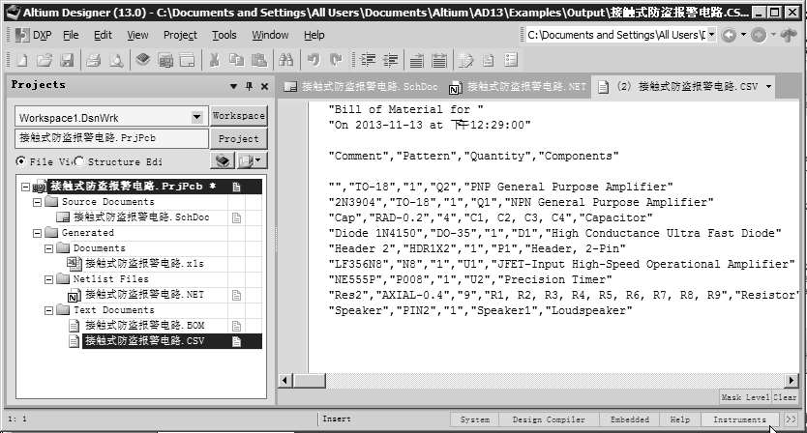
Task: Click the Workspace button
Action: [x=238, y=116]
